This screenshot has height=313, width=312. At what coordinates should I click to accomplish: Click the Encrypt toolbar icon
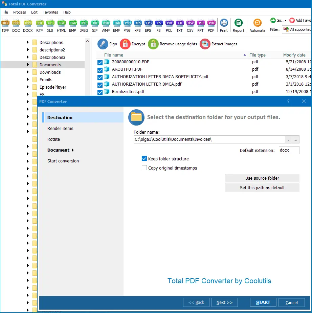pos(125,44)
